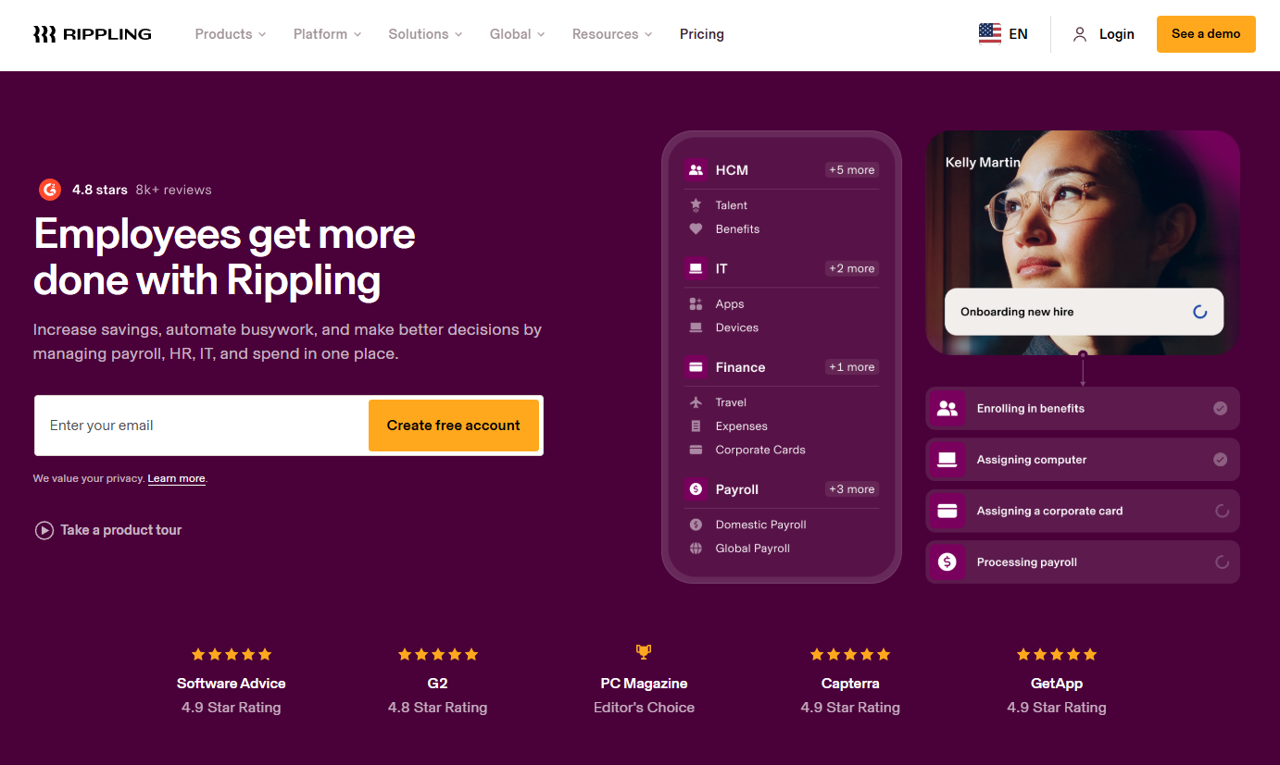Open the Learn more privacy link
This screenshot has width=1280, height=765.
176,478
